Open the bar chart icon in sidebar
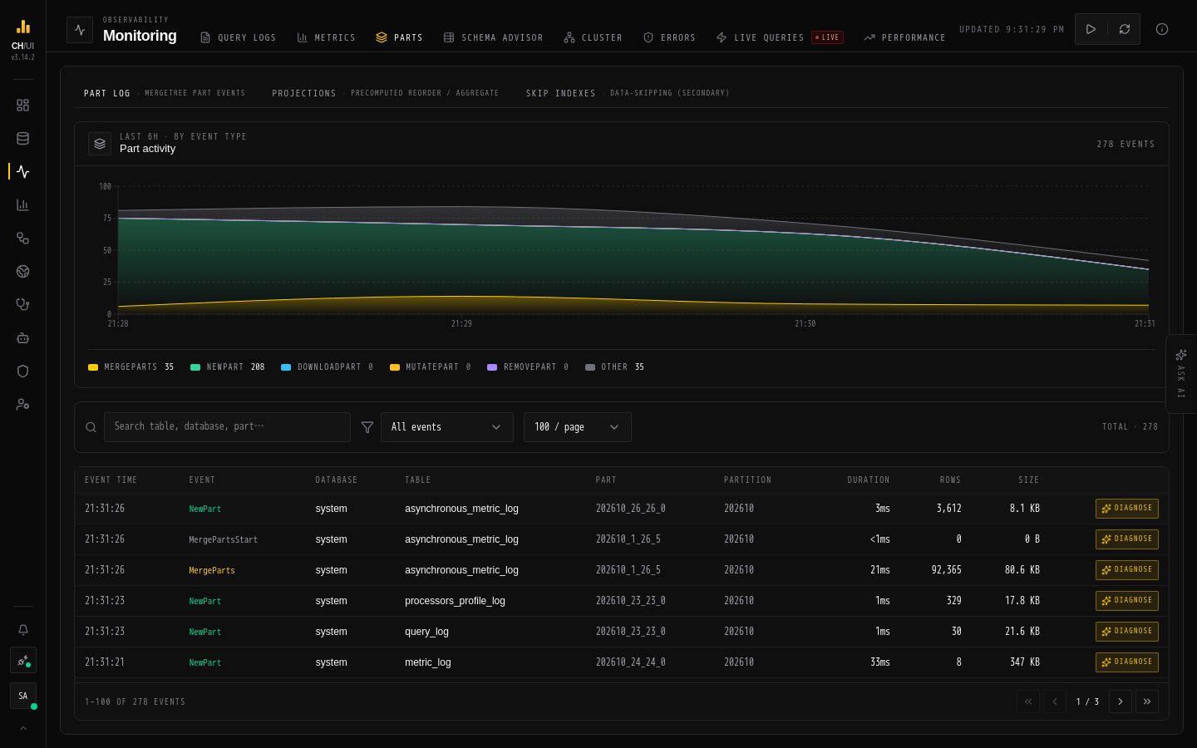 (x=22, y=205)
